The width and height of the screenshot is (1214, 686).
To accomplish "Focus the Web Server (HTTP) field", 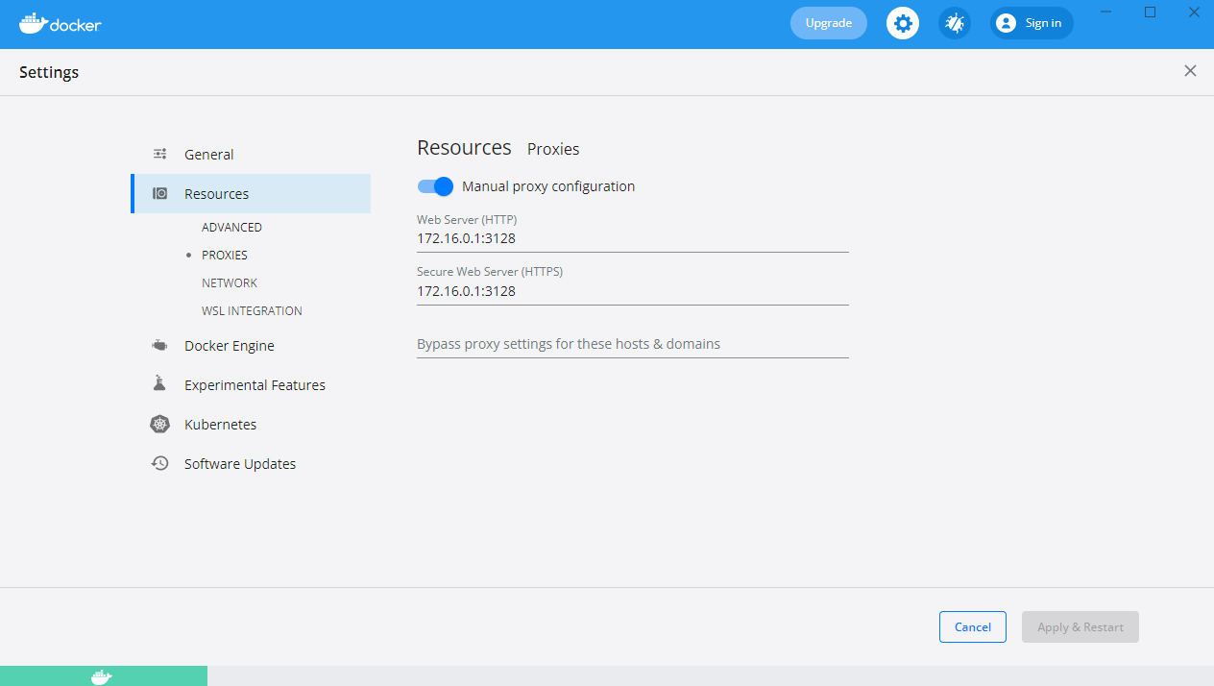I will click(x=633, y=238).
